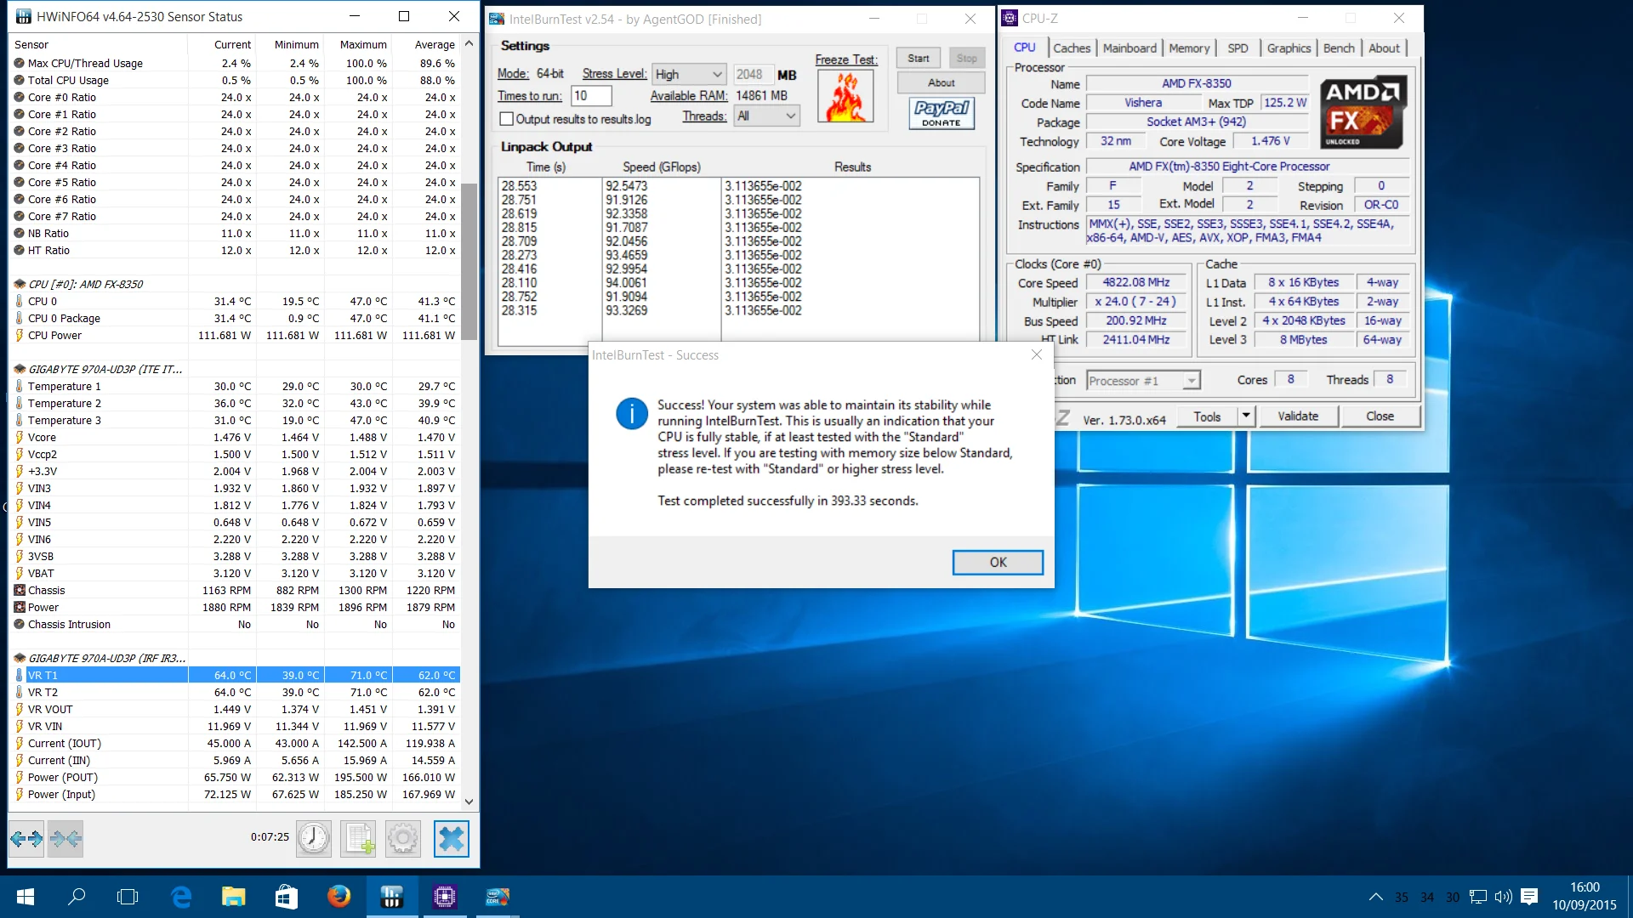Image resolution: width=1633 pixels, height=918 pixels.
Task: Switch to HWiNFO taskbar icon
Action: point(391,897)
